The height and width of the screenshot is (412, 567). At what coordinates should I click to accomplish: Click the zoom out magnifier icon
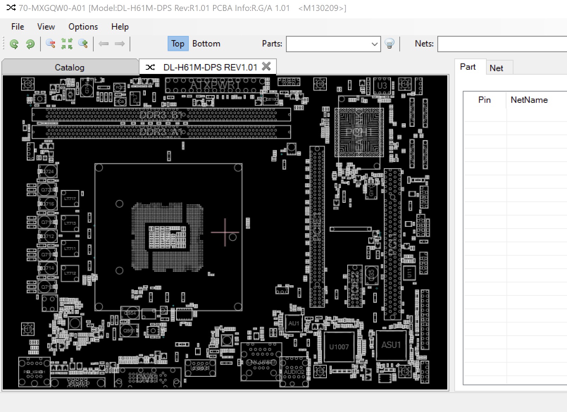coord(50,44)
